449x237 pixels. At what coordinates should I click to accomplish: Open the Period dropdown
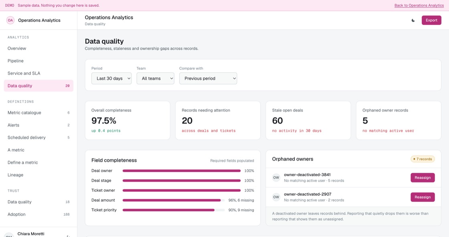[111, 79]
